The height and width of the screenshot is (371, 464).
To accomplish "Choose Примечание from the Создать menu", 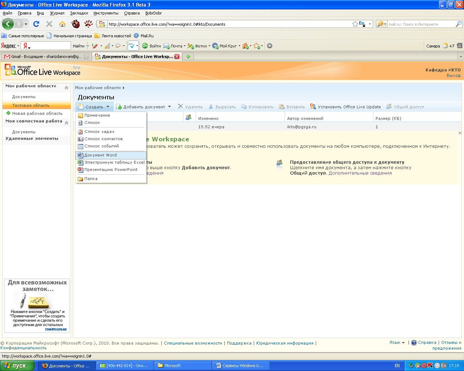I will point(111,115).
